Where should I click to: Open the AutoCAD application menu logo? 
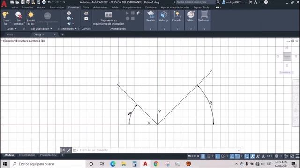point(4,4)
